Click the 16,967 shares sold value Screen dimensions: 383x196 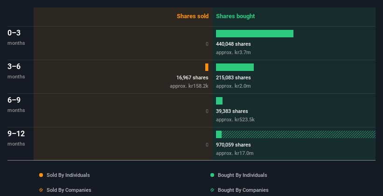pyautogui.click(x=192, y=77)
